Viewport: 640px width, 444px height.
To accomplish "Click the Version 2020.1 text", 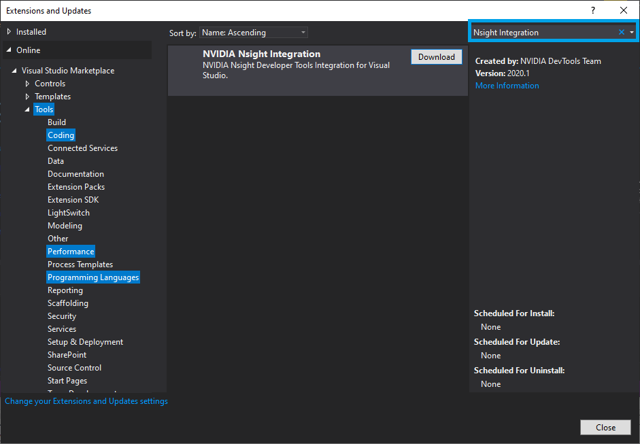I will tap(502, 73).
